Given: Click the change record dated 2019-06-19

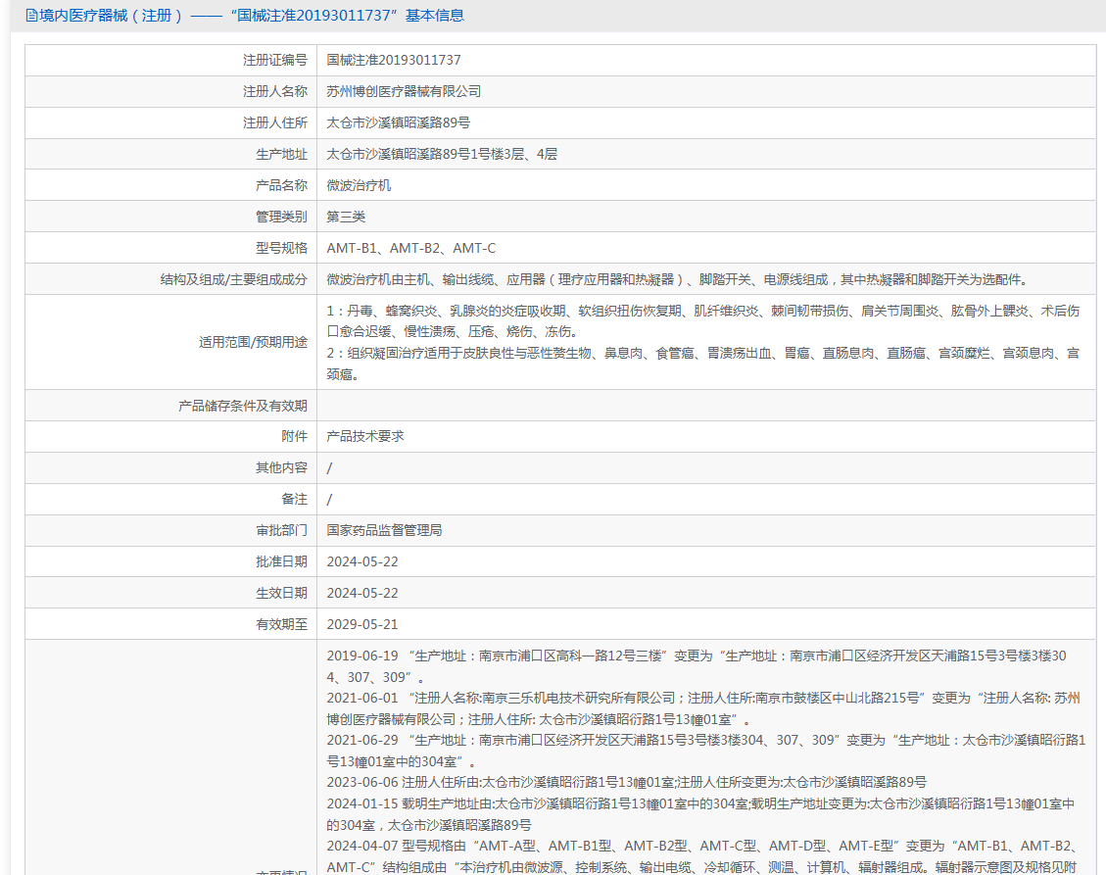Looking at the screenshot, I should [697, 666].
